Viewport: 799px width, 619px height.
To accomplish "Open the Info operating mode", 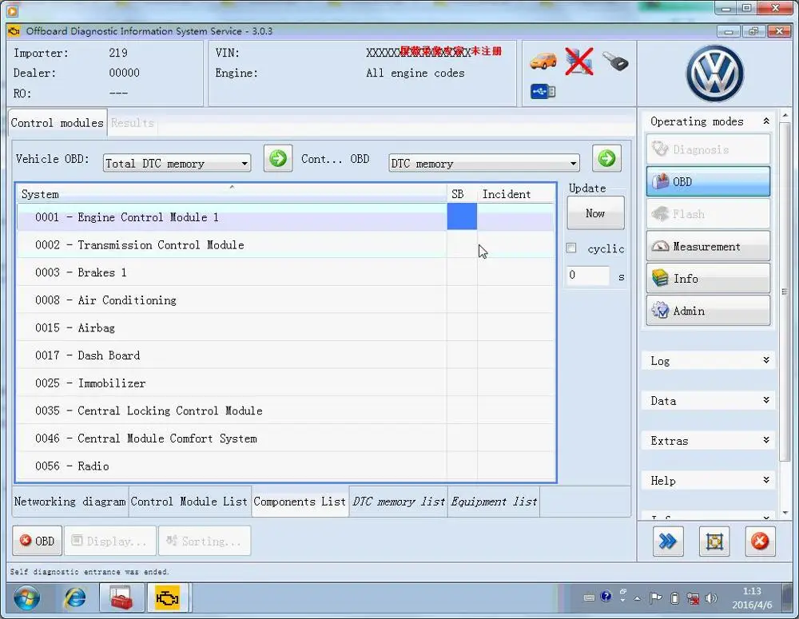I will pos(708,278).
